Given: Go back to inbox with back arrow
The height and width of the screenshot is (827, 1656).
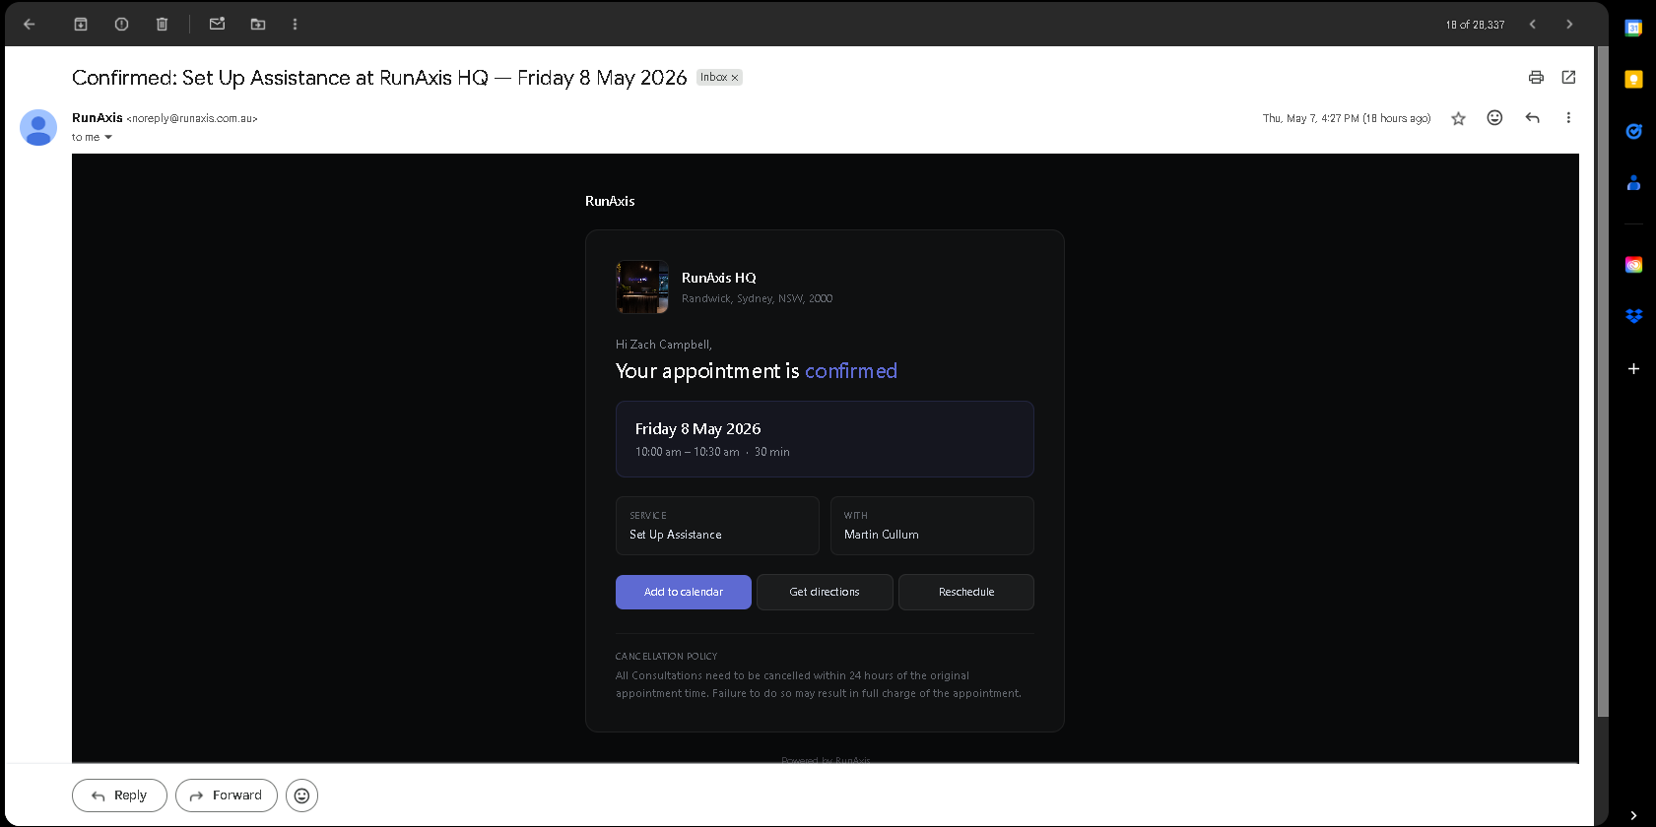Looking at the screenshot, I should click(30, 25).
